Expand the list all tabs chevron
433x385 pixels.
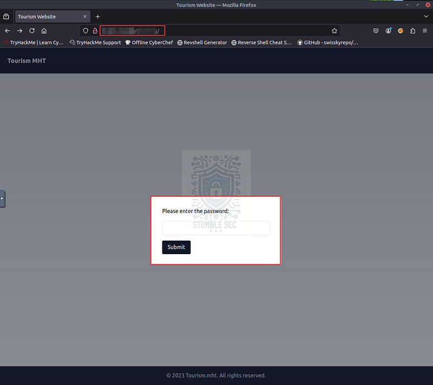coord(426,17)
